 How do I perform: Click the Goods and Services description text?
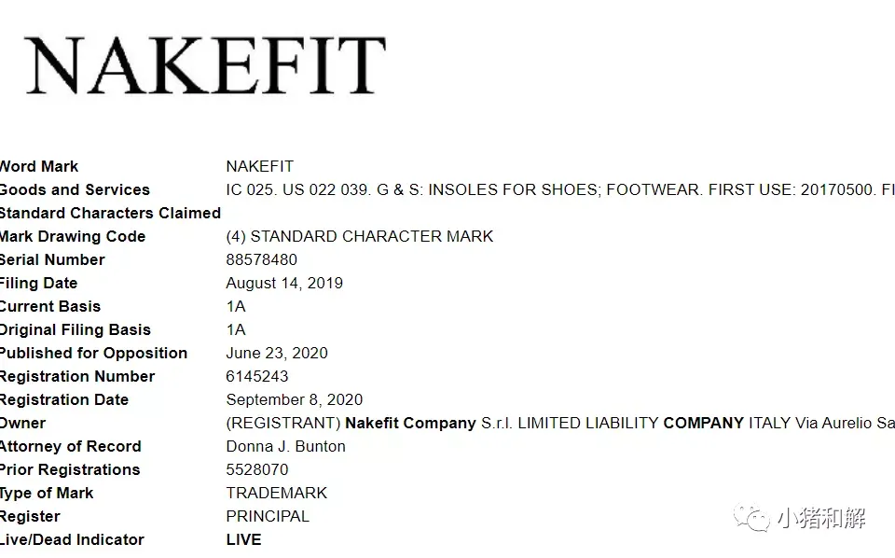(x=560, y=189)
